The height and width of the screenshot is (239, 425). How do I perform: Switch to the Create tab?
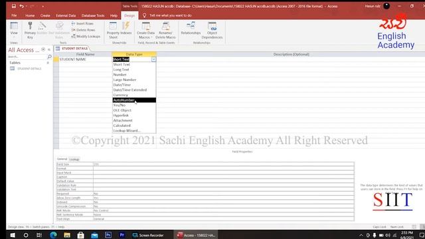(x=45, y=15)
